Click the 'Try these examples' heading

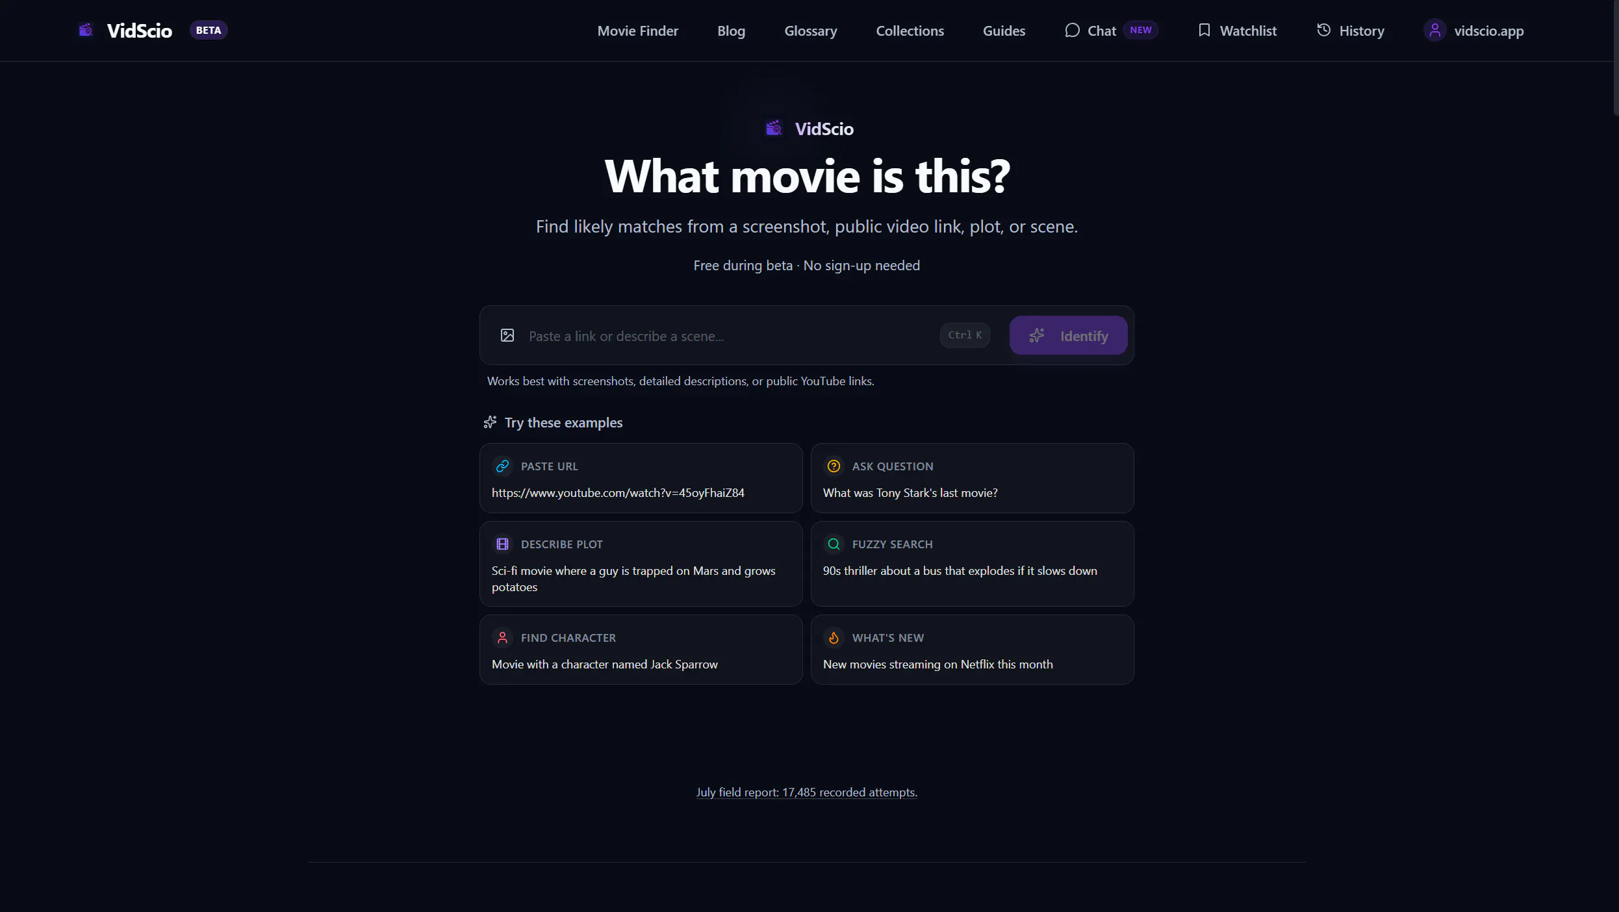pos(563,422)
